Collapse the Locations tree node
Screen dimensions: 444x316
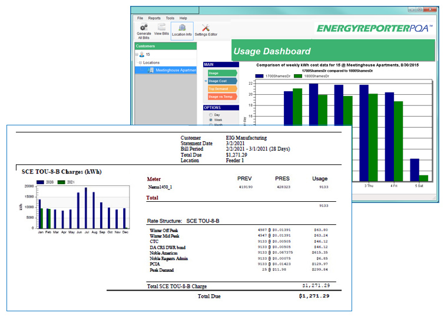pos(140,62)
